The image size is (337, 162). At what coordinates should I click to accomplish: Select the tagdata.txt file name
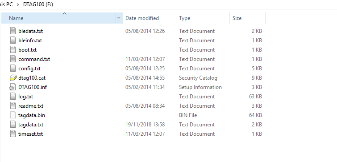point(31,125)
